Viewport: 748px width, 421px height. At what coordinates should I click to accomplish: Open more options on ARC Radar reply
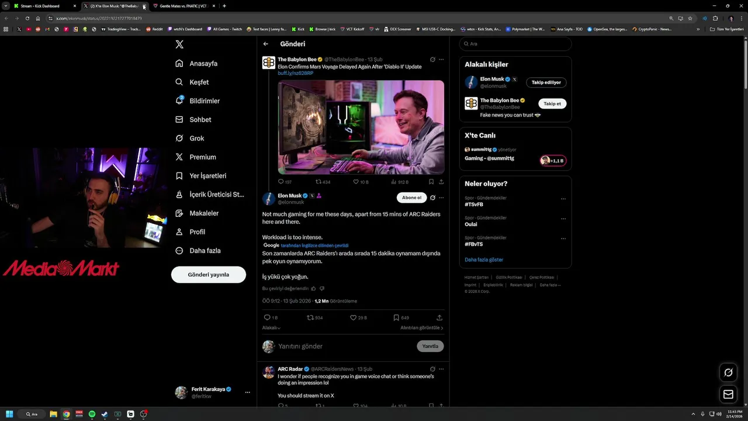[x=441, y=369]
